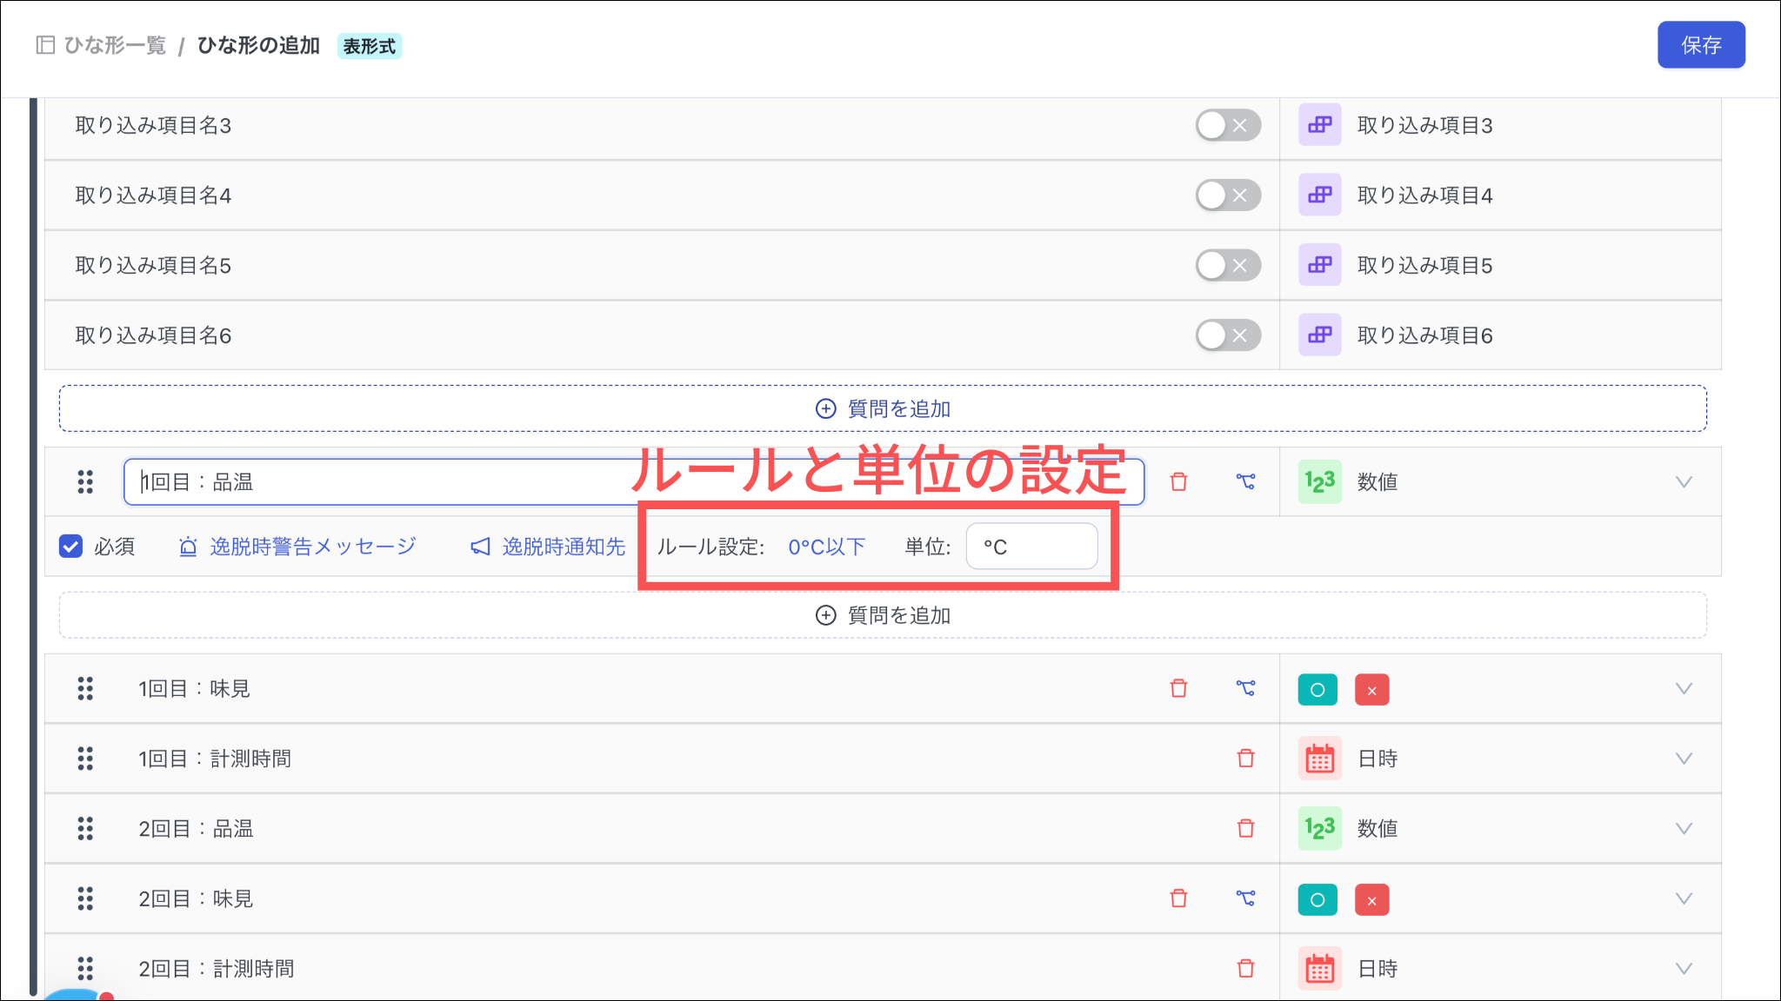
Task: Click branching icon on 2回目：味見 row
Action: (x=1245, y=898)
